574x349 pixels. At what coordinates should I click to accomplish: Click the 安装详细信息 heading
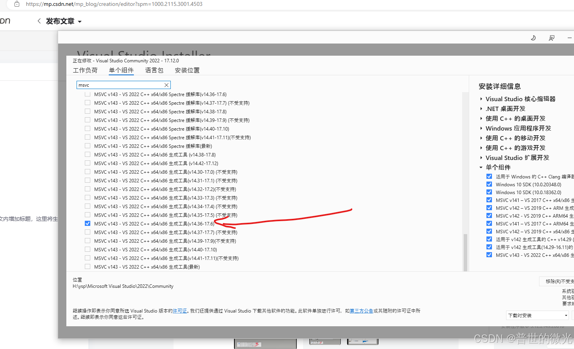(499, 86)
